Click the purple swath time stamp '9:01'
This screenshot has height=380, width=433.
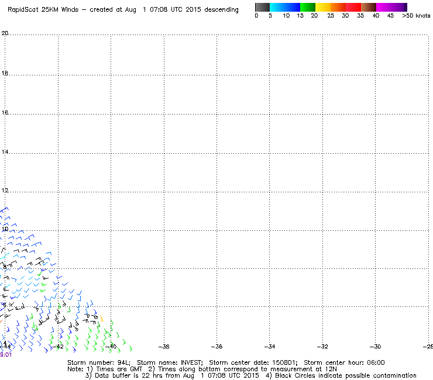6,355
